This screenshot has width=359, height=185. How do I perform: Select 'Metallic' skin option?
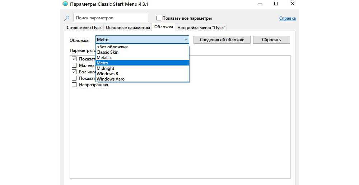point(104,58)
